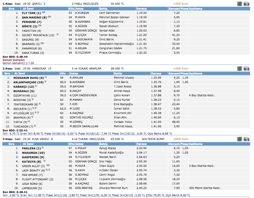Play the race 2 film replay

[x=239, y=68]
